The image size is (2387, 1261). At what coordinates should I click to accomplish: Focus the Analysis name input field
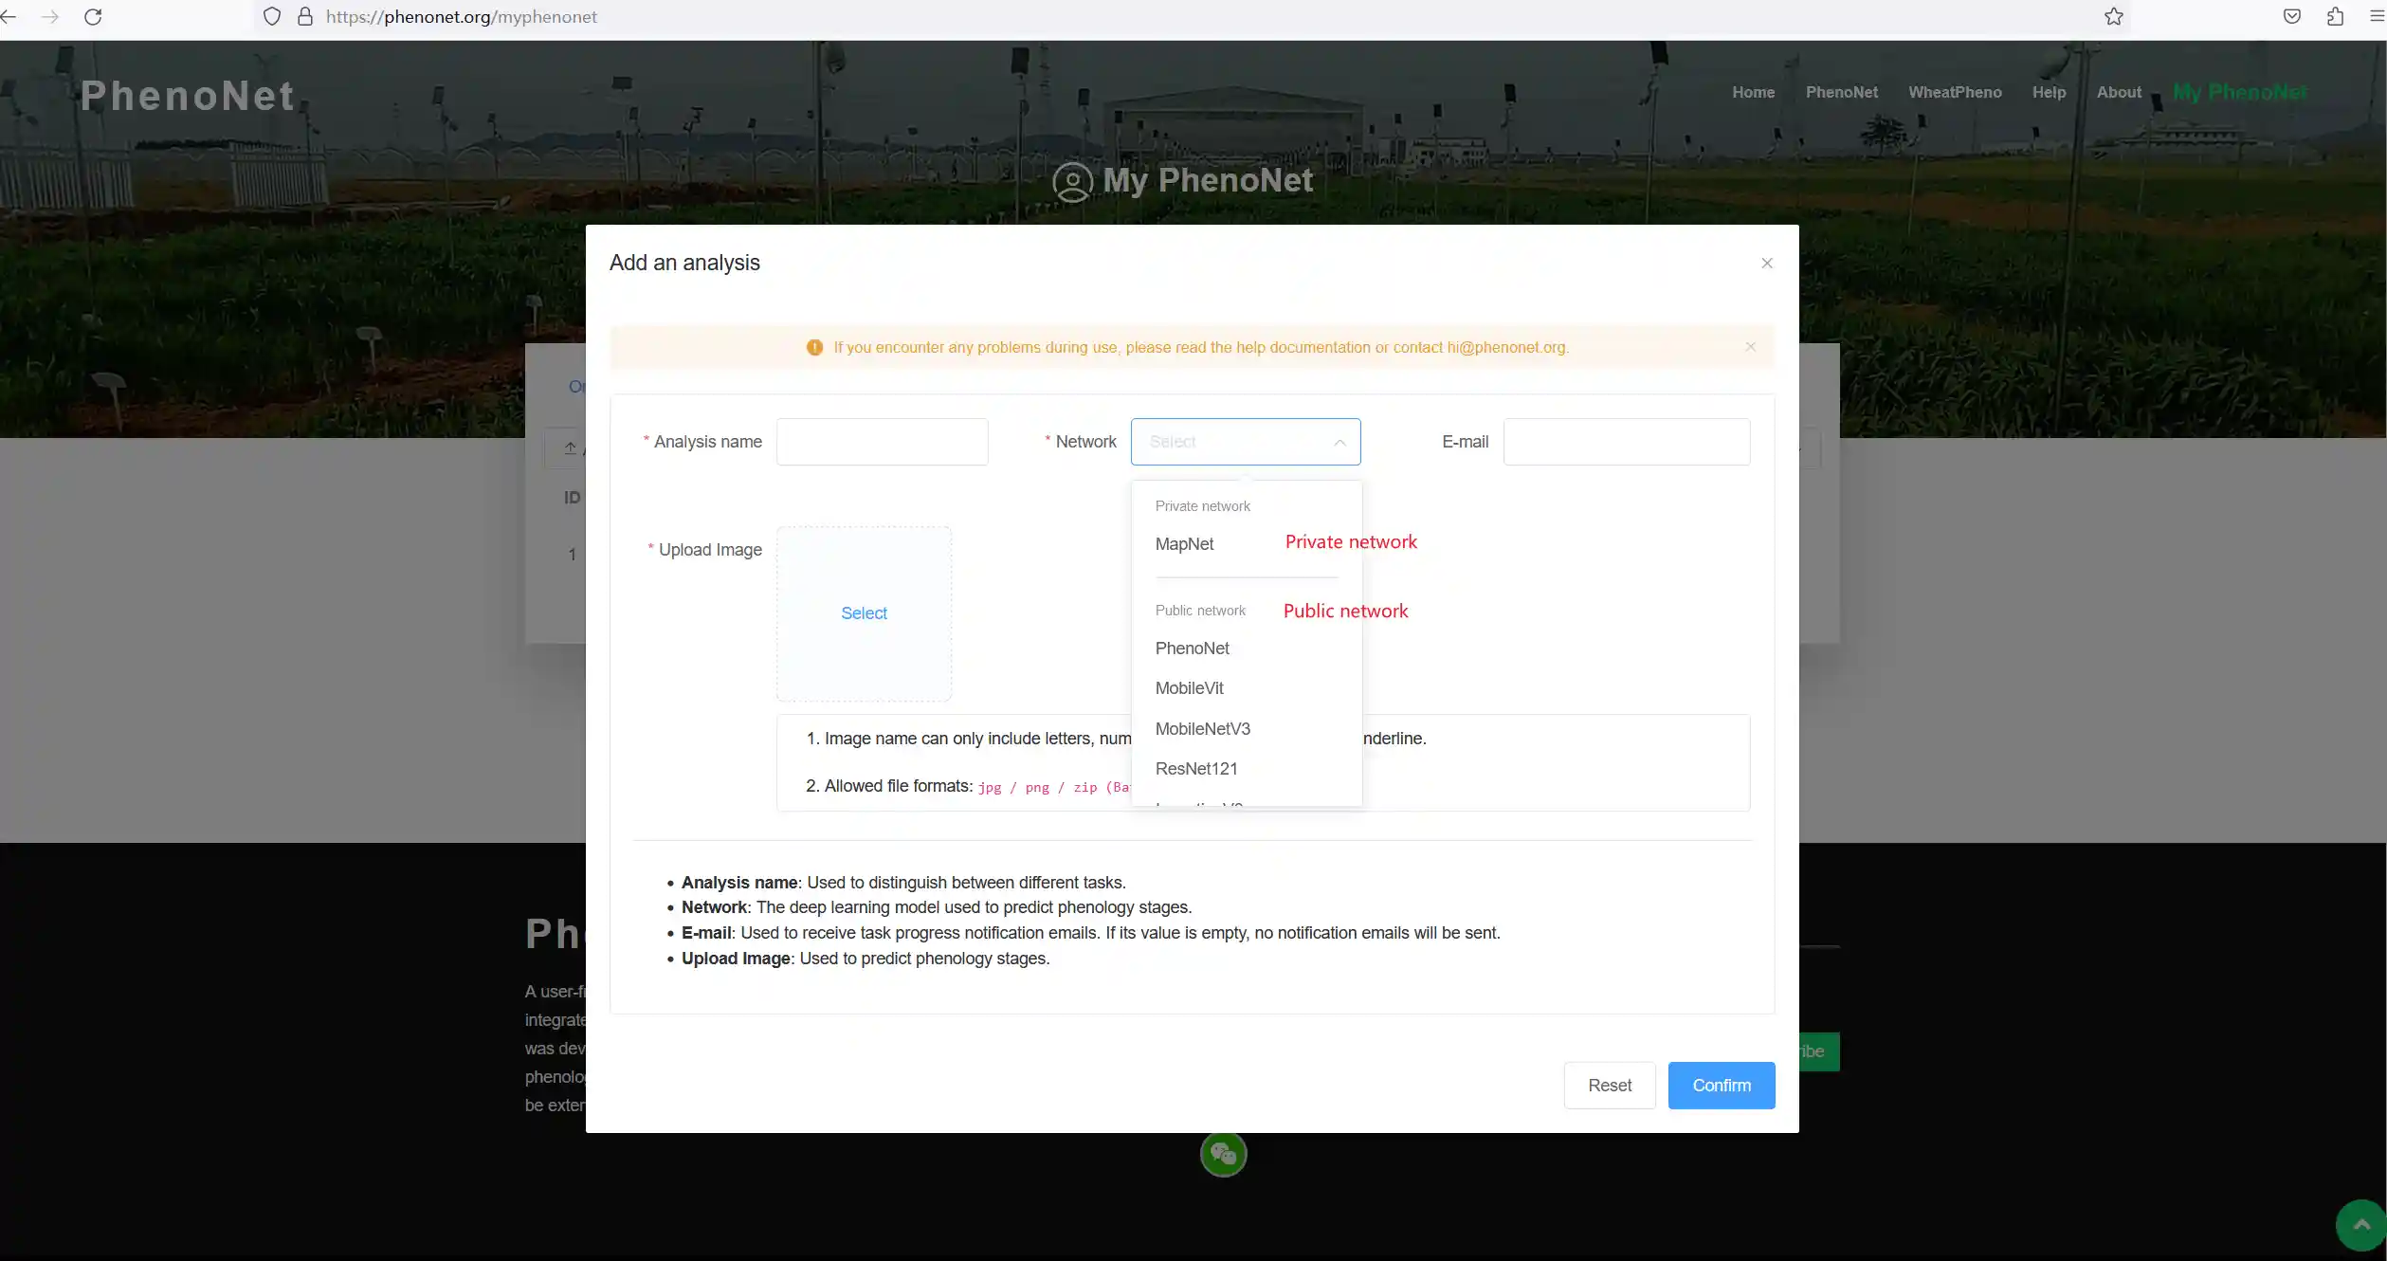pyautogui.click(x=882, y=442)
